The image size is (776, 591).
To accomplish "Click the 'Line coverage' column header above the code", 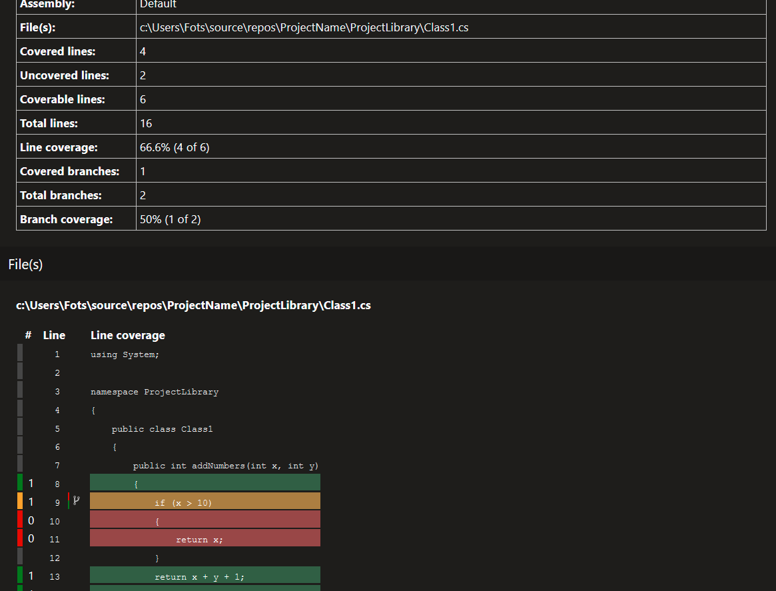I will [128, 336].
